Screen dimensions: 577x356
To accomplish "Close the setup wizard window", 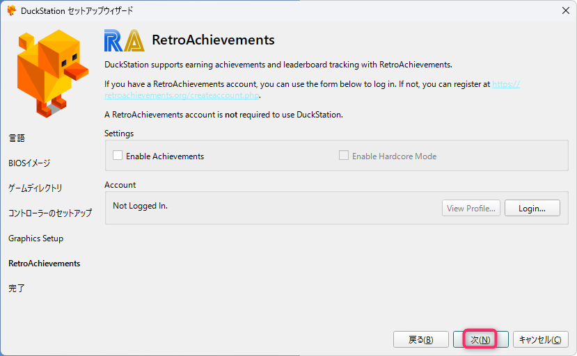I will click(564, 10).
